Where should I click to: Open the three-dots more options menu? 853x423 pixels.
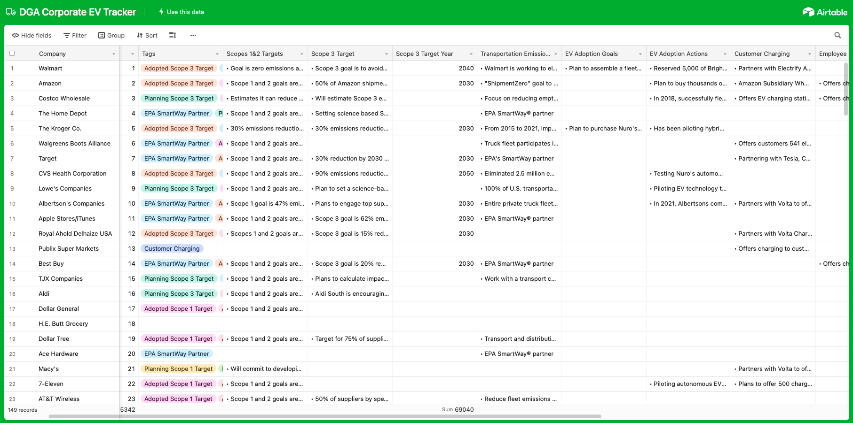pyautogui.click(x=193, y=35)
